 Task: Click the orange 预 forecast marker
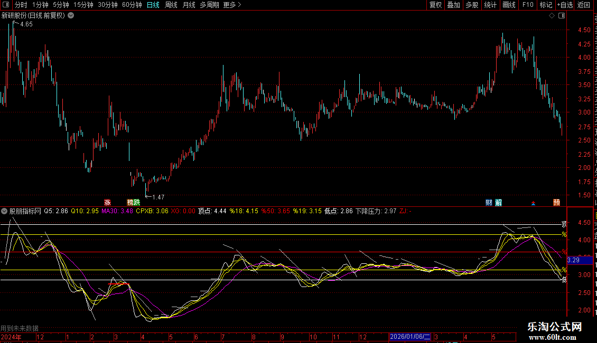[557, 202]
